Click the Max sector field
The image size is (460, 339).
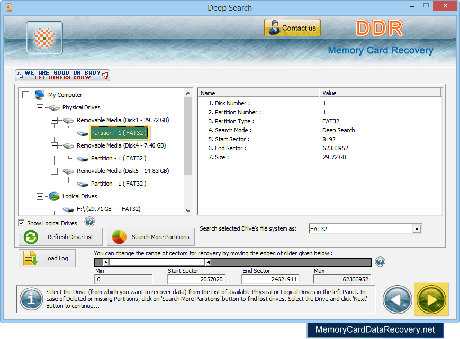pos(342,279)
